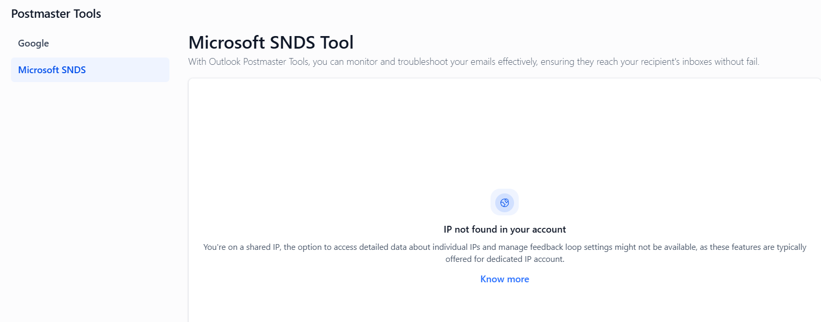Click the word Google in the left navigation
The image size is (821, 322).
33,43
